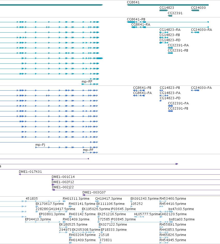Image resolution: width=220 pixels, height=244 pixels.
Task: Open the EK111106.5prime EST label
Action: point(110,204)
